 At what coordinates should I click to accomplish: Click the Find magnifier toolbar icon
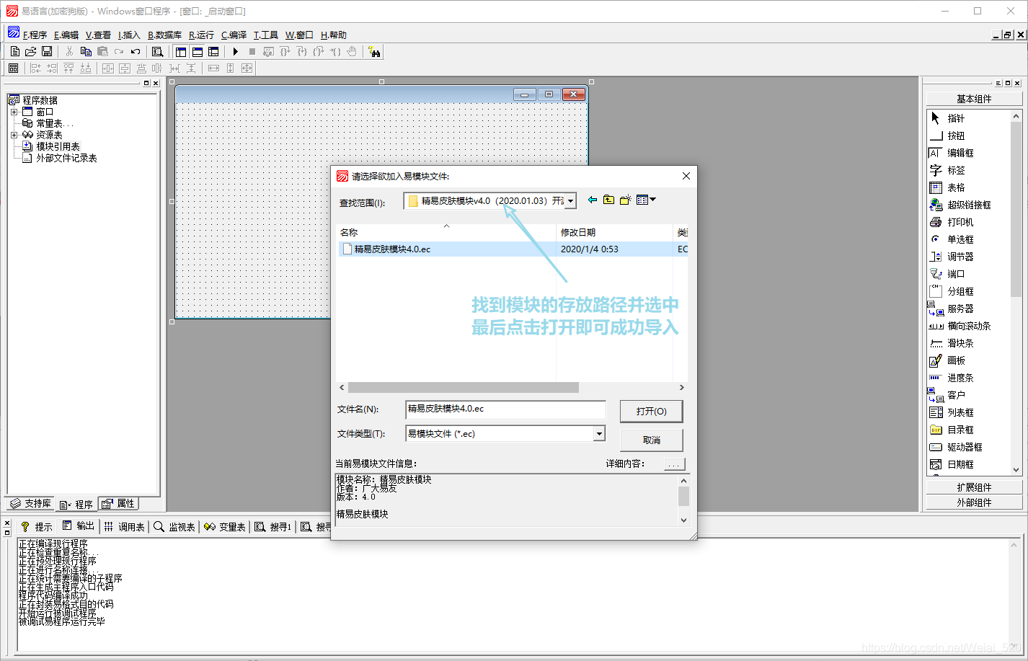click(x=157, y=51)
